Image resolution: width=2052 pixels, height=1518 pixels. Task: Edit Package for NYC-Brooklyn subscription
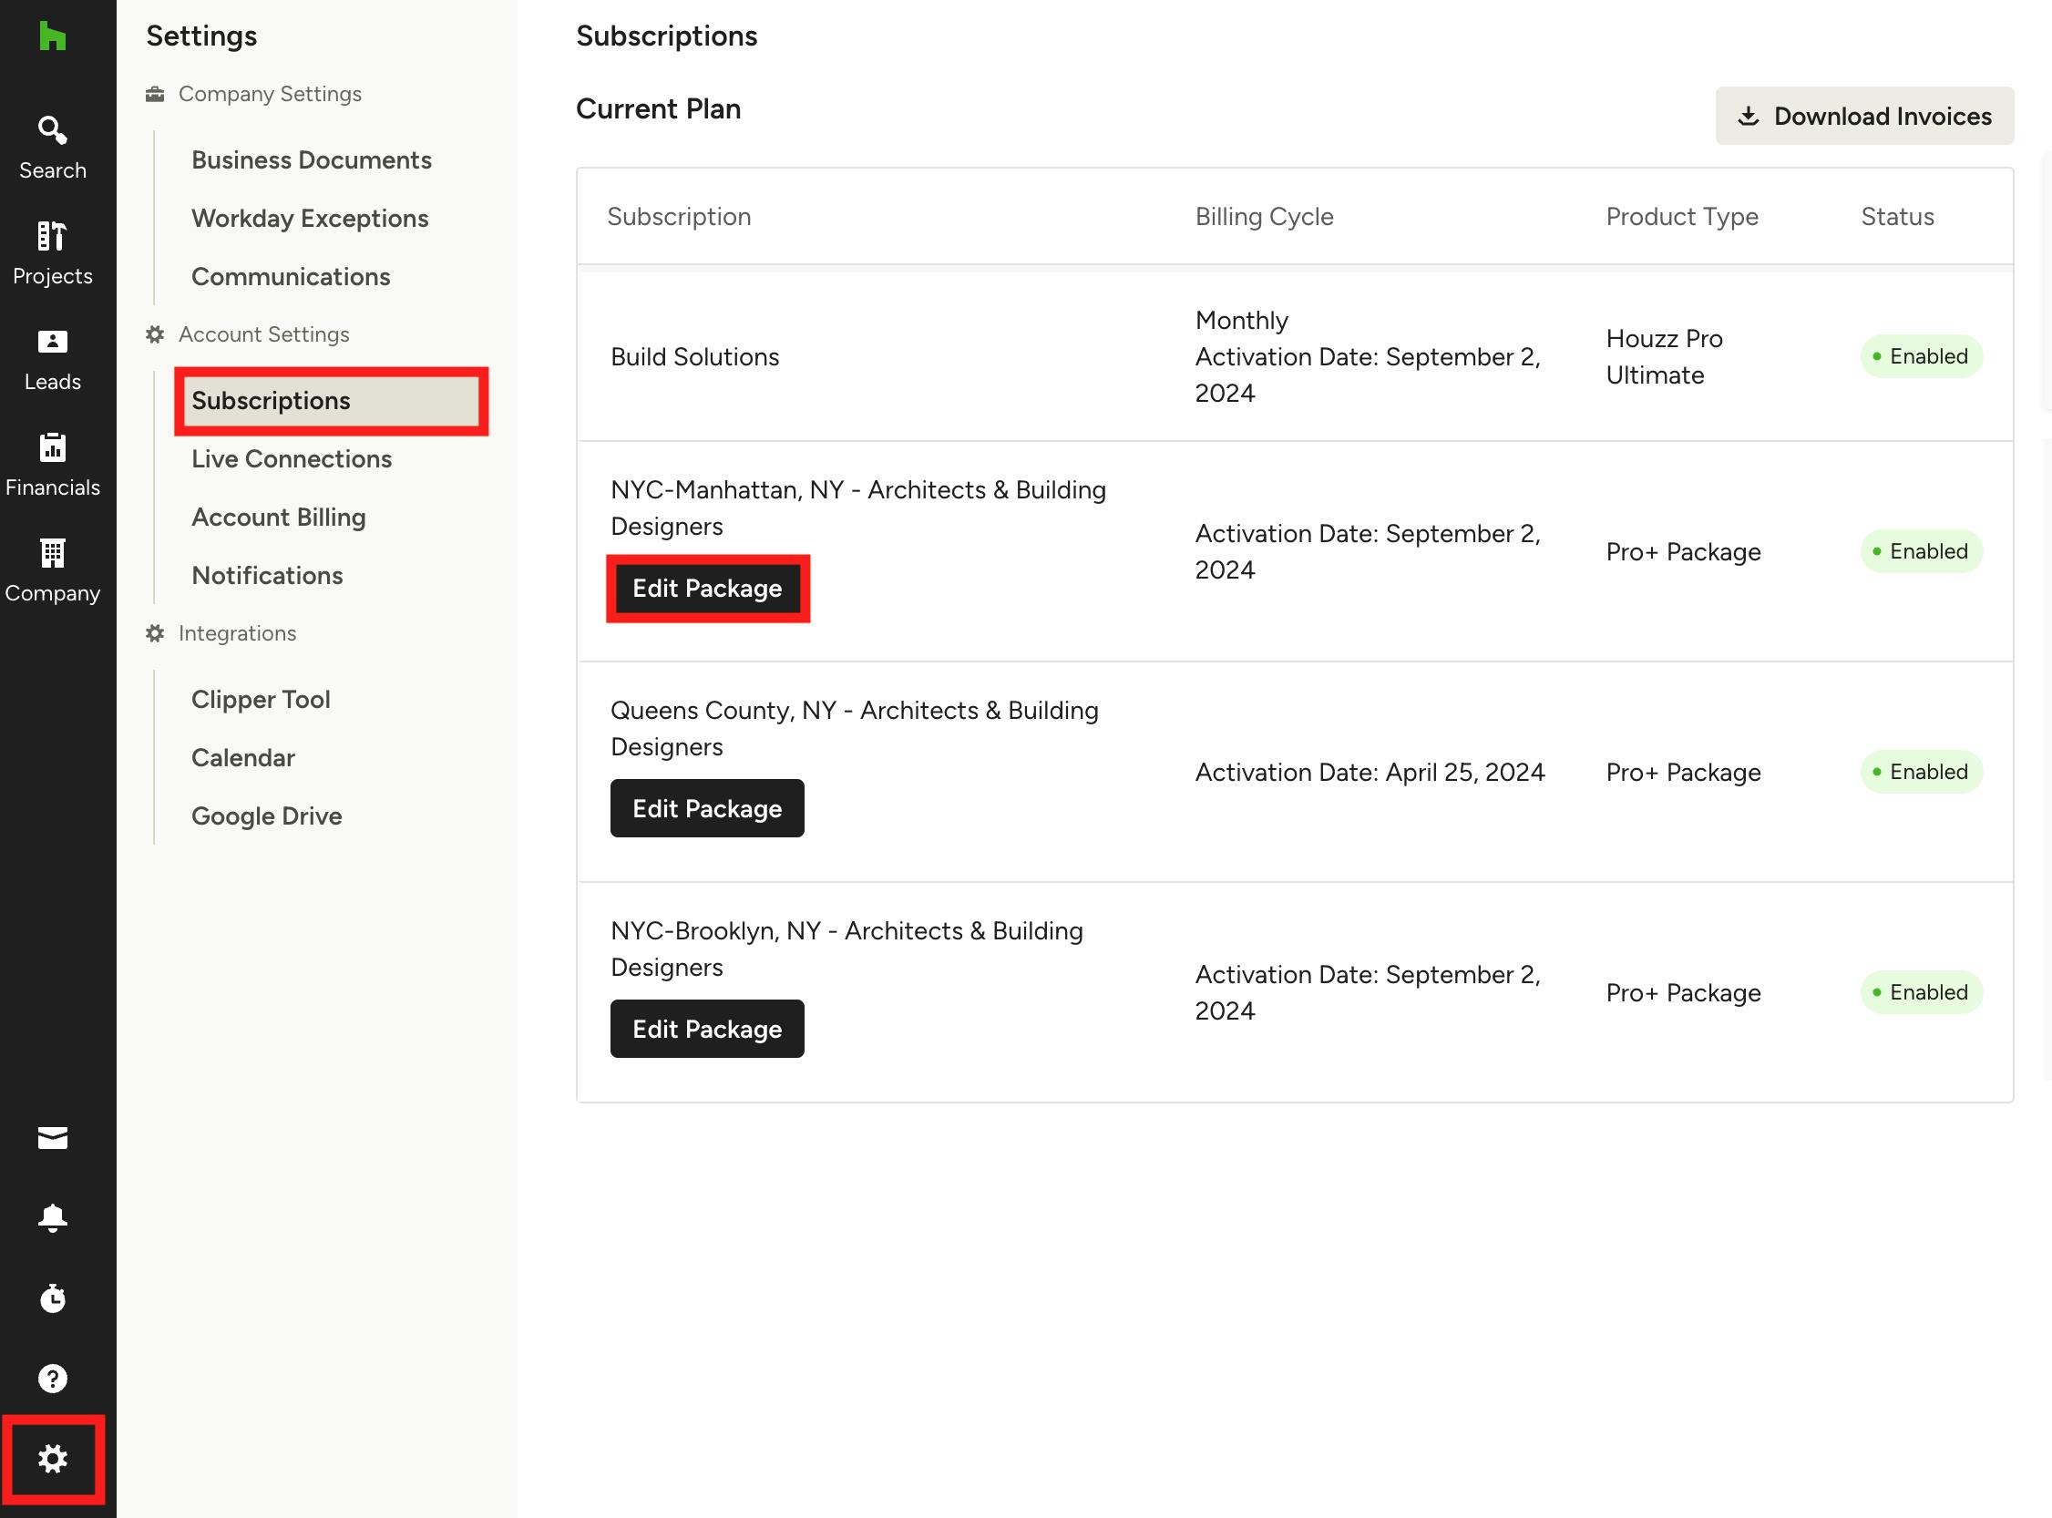[708, 1029]
